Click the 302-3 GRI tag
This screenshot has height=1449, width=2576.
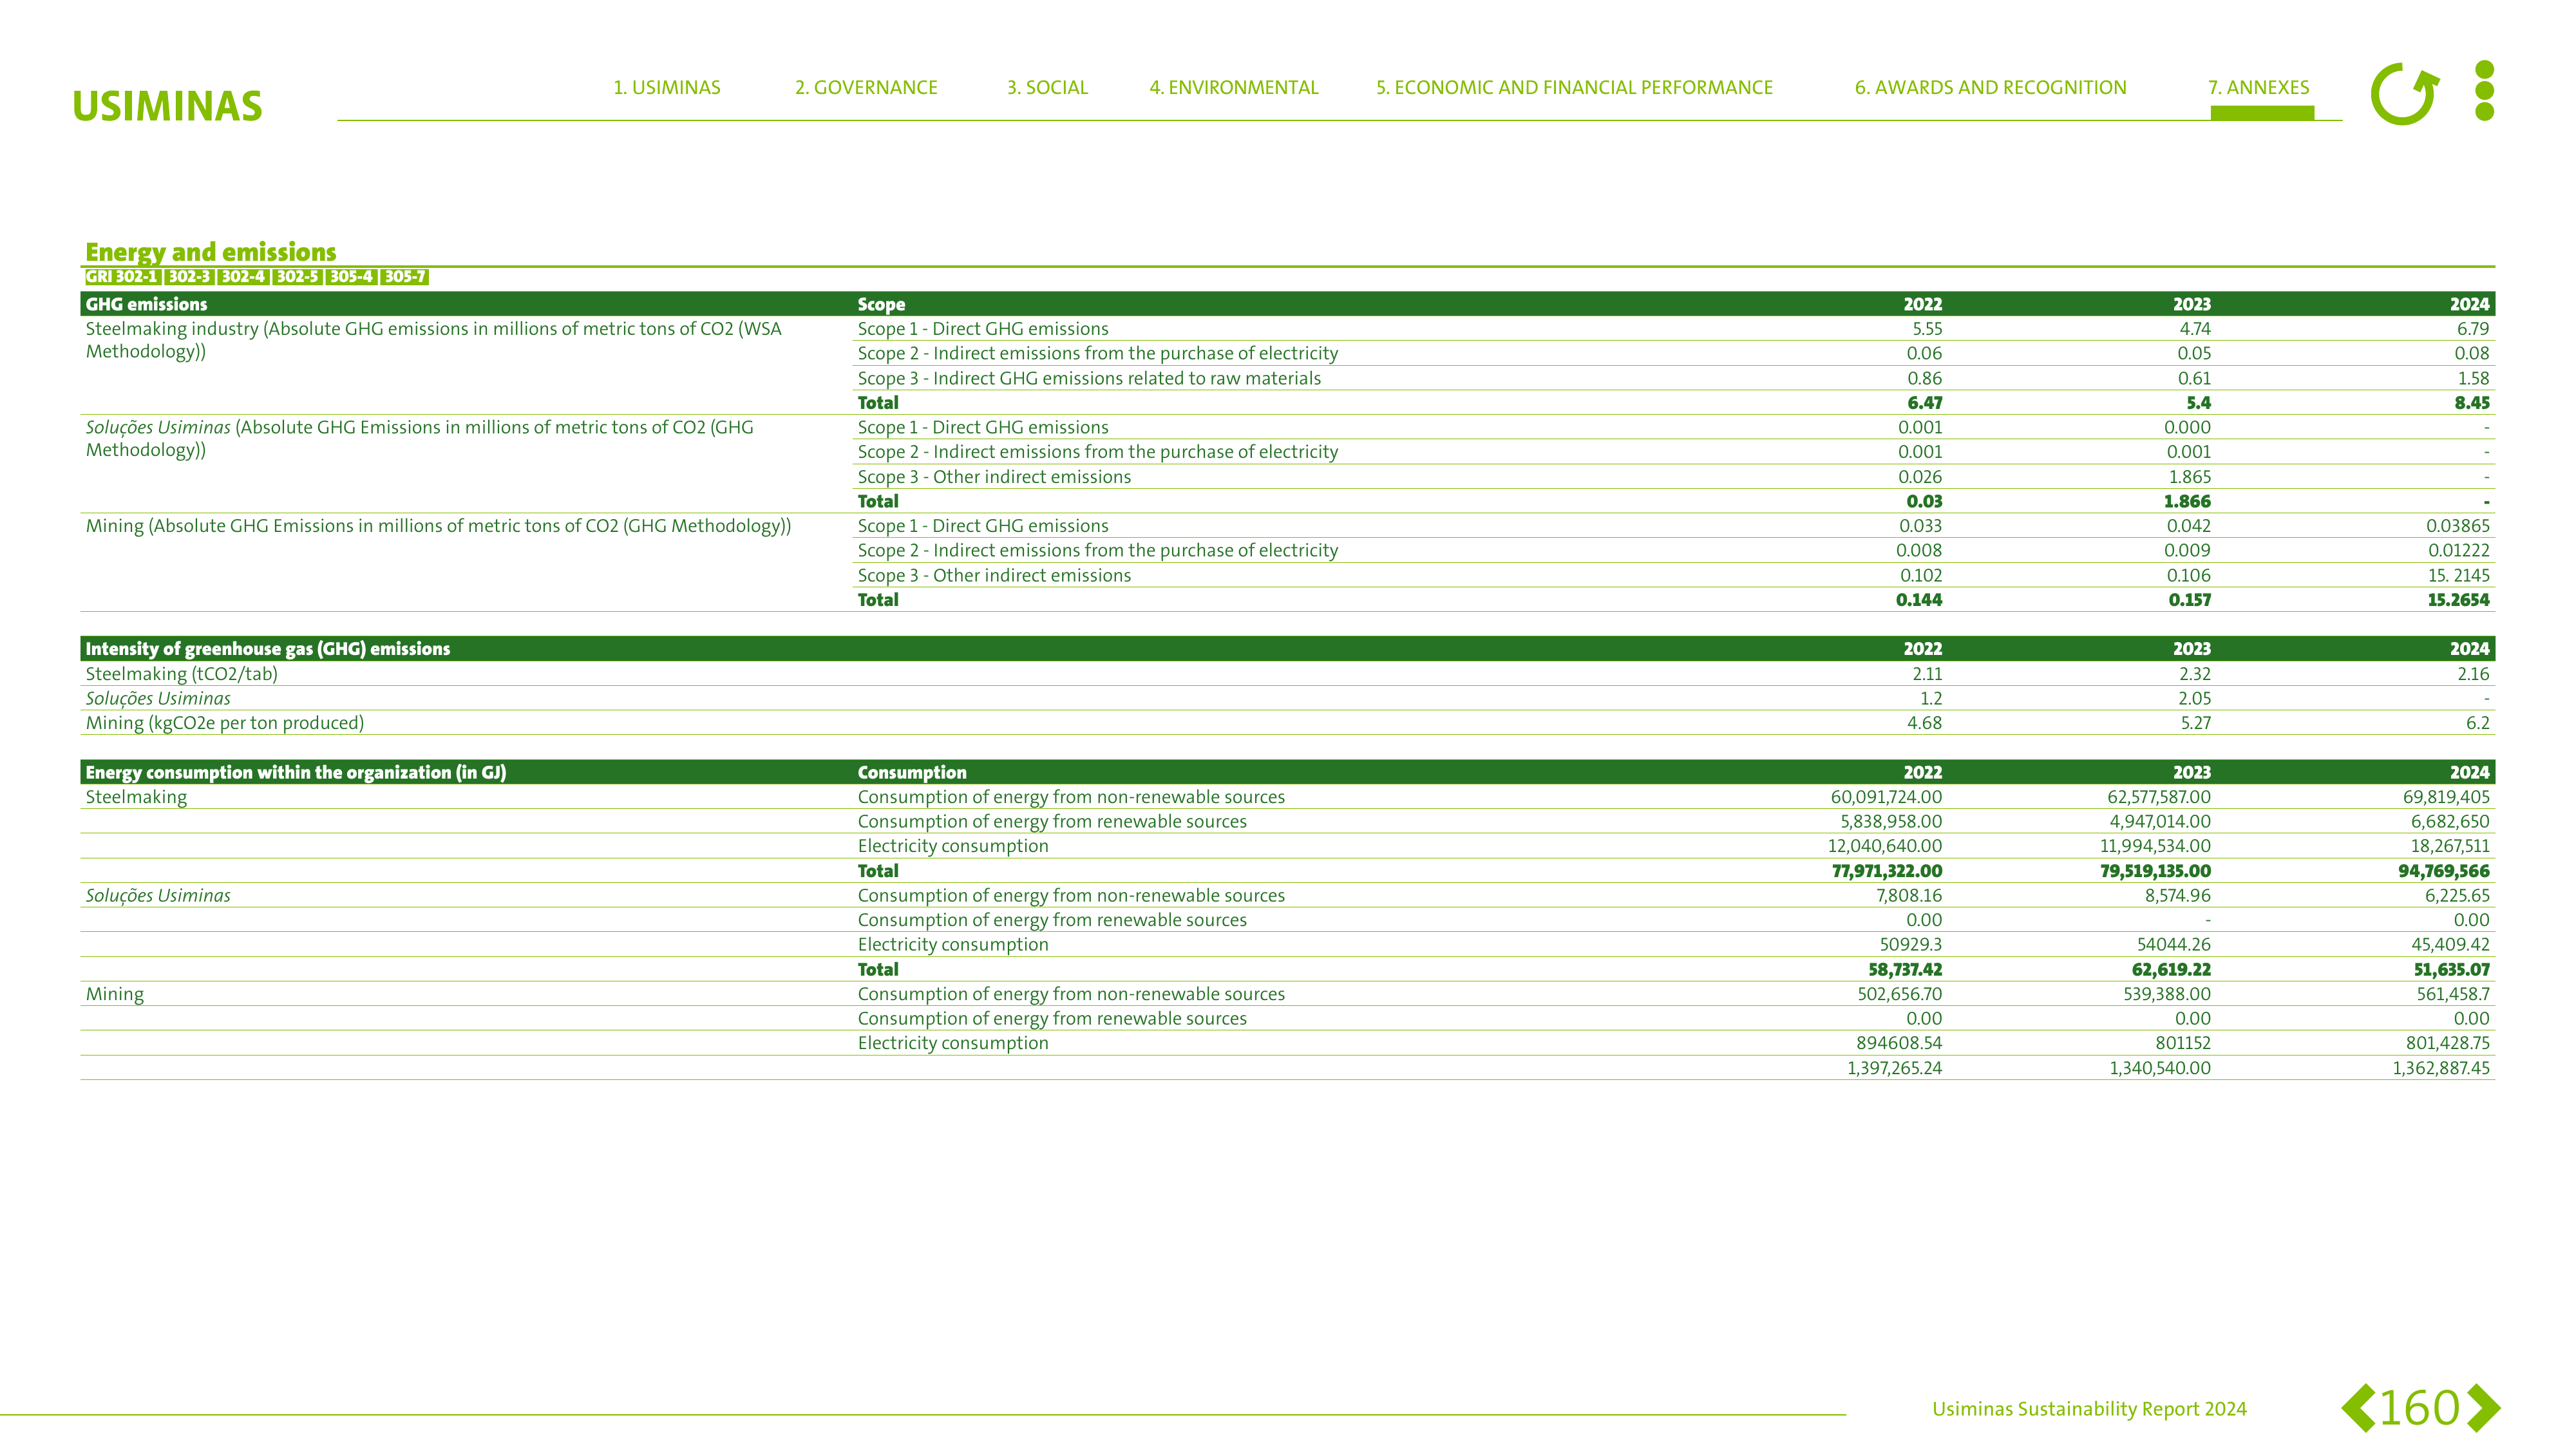pos(189,277)
